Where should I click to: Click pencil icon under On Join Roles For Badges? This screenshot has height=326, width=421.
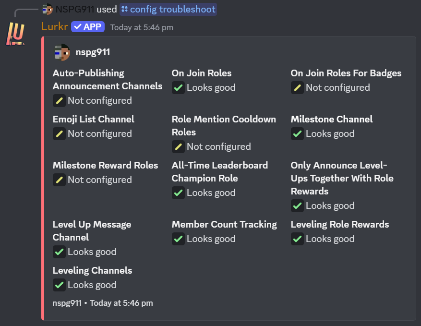pyautogui.click(x=297, y=87)
